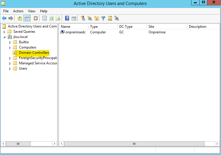Click the GC value cell

pos(122,32)
